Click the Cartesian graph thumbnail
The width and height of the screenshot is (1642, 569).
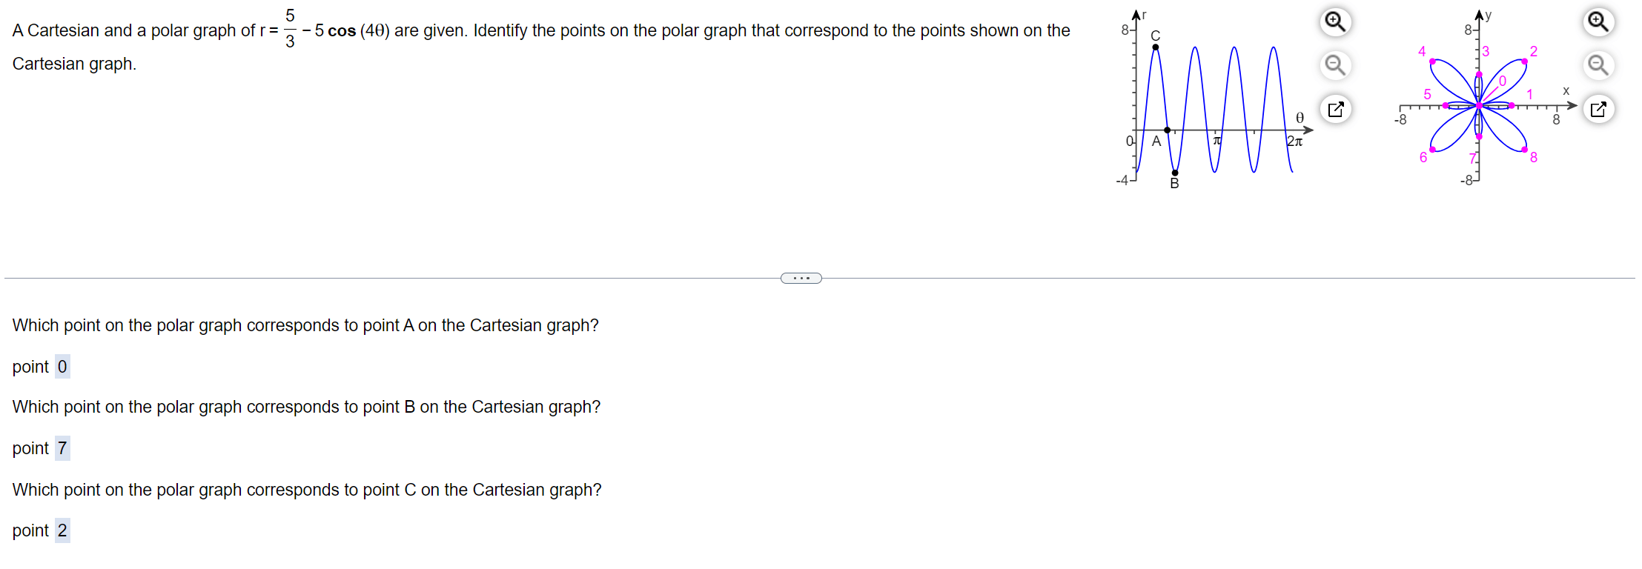tap(1214, 100)
